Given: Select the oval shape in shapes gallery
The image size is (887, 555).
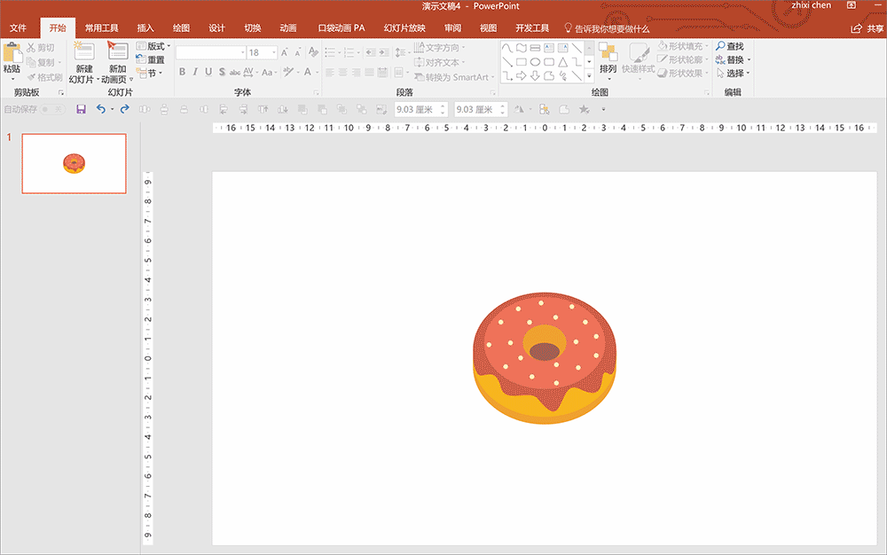Looking at the screenshot, I should click(x=536, y=62).
